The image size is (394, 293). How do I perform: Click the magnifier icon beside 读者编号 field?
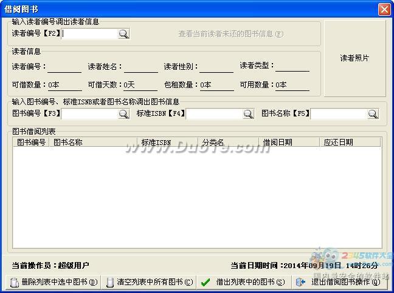(x=123, y=35)
